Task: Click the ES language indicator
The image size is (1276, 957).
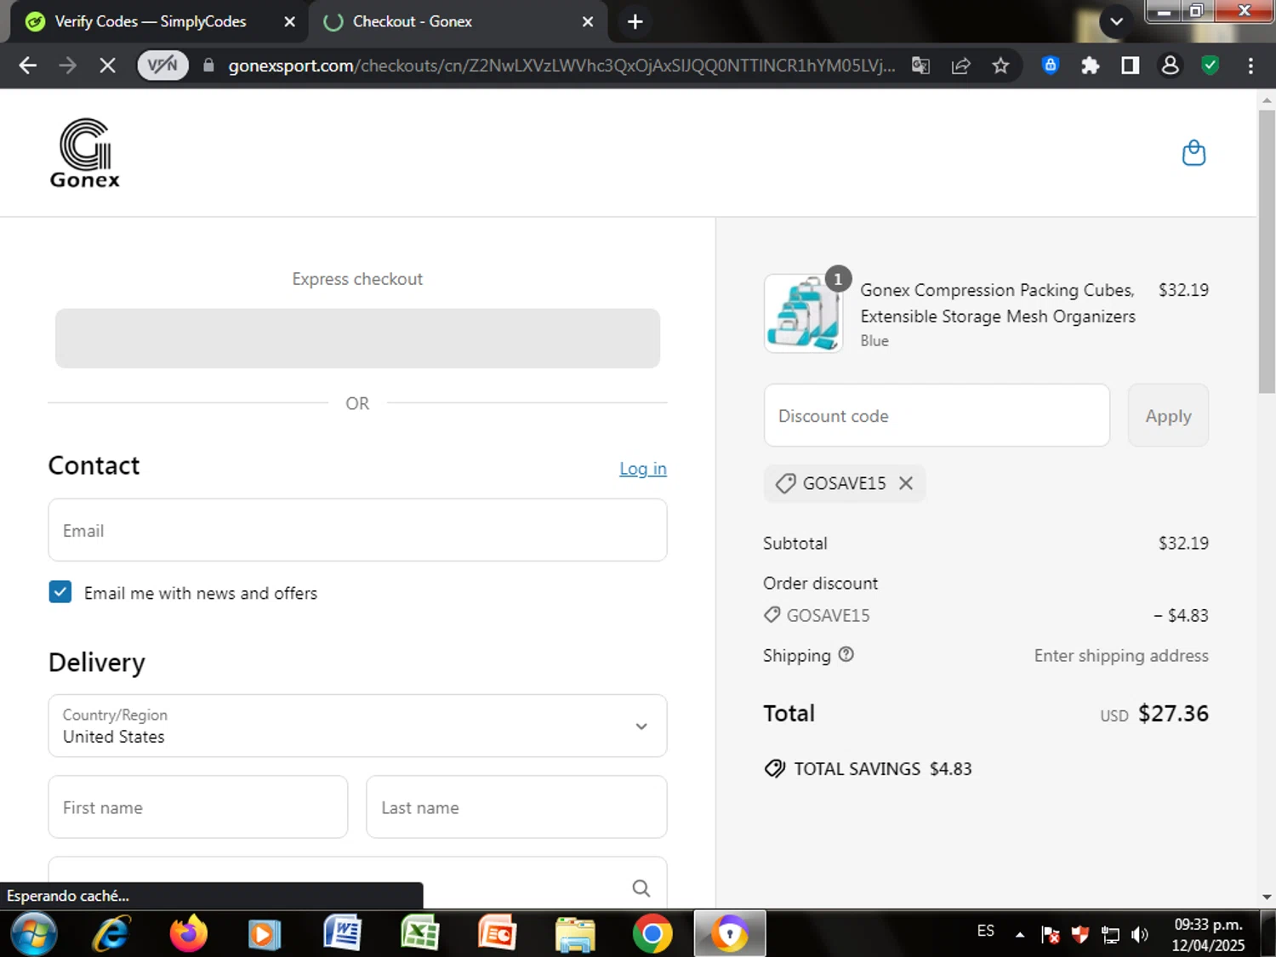Action: [985, 931]
